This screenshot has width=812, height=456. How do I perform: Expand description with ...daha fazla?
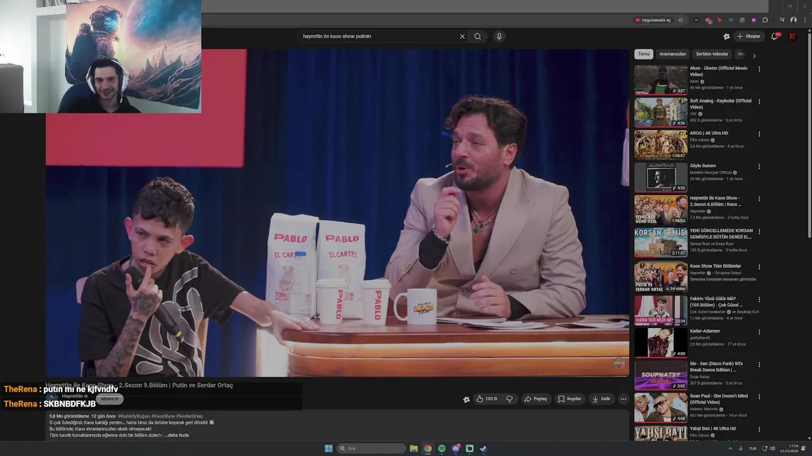(176, 435)
